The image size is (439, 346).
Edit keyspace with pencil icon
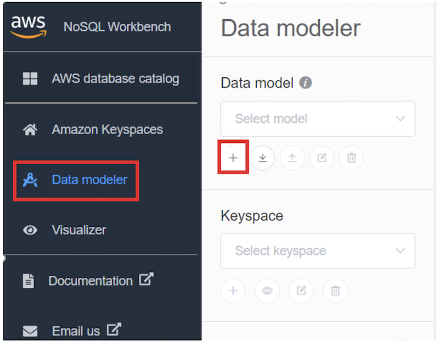click(x=301, y=291)
